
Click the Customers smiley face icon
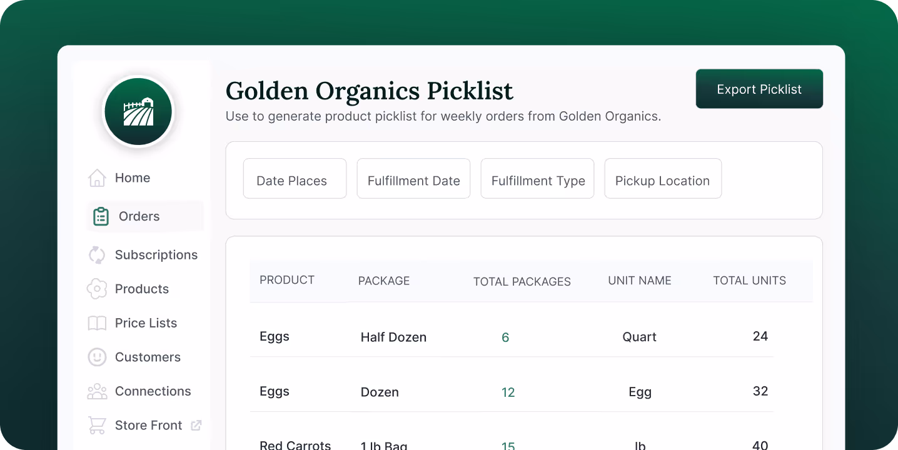[97, 357]
